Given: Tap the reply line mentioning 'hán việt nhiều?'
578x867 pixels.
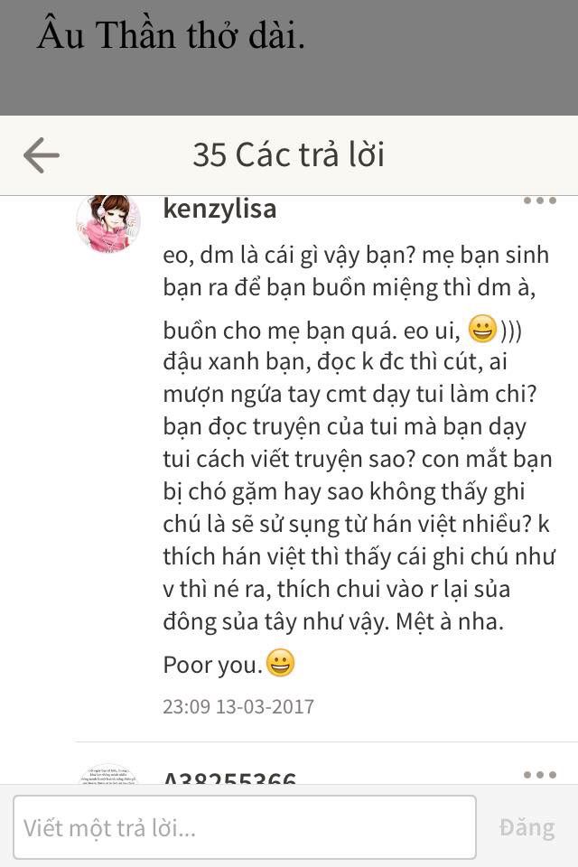Looking at the screenshot, I should [x=356, y=524].
